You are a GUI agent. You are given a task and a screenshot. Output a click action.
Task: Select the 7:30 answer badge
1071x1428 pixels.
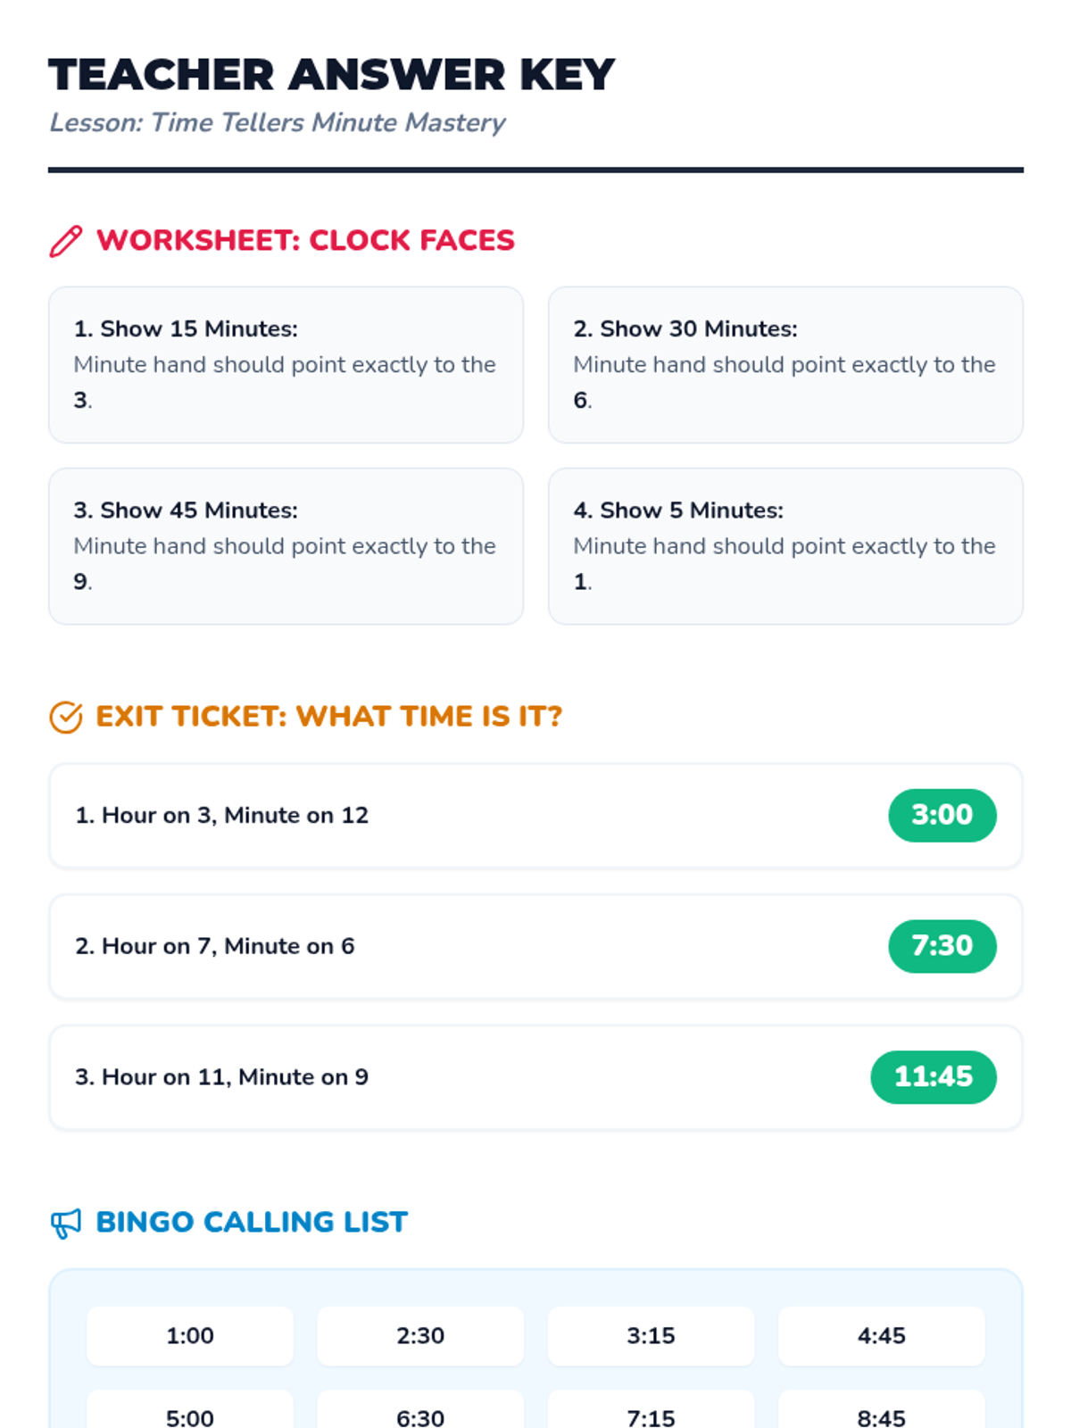(942, 946)
